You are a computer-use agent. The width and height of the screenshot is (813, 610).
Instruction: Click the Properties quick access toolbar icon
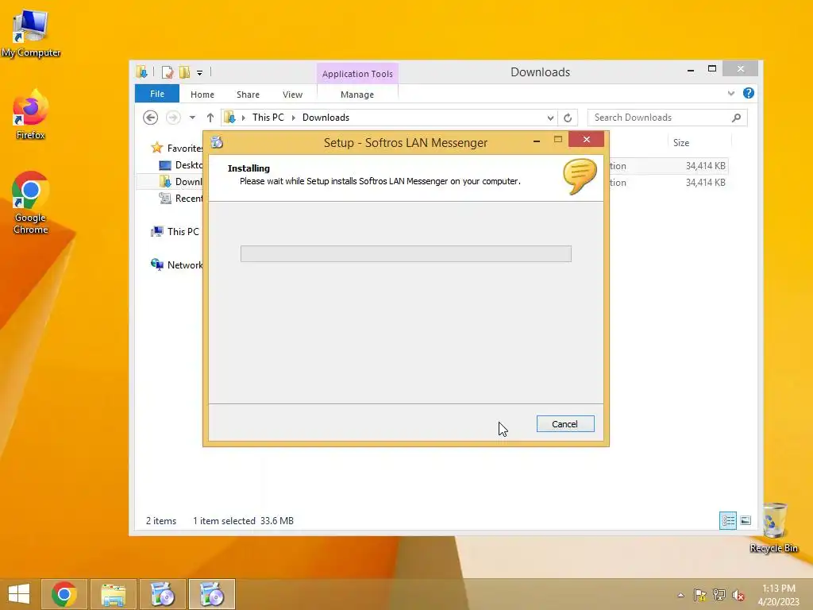[167, 72]
